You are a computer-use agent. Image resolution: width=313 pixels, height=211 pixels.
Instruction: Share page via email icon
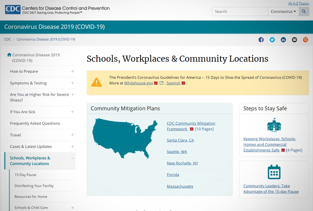click(294, 40)
